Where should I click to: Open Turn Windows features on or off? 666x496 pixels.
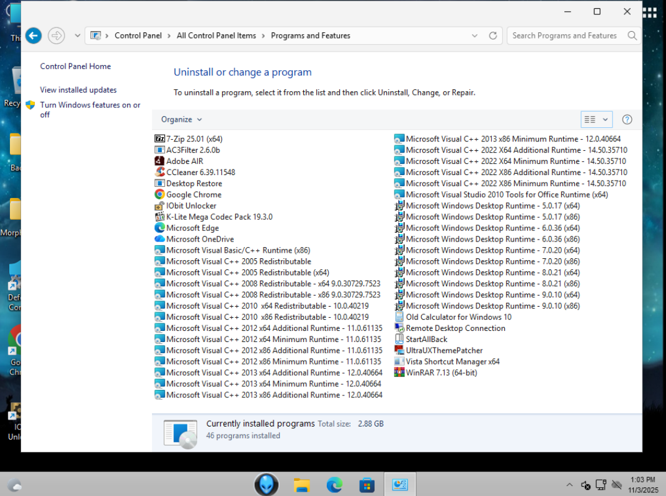(x=90, y=110)
